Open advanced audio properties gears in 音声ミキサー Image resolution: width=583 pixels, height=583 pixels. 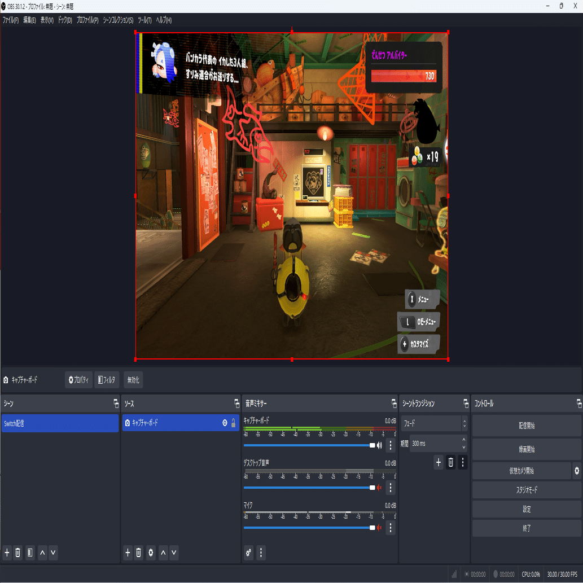pyautogui.click(x=249, y=553)
